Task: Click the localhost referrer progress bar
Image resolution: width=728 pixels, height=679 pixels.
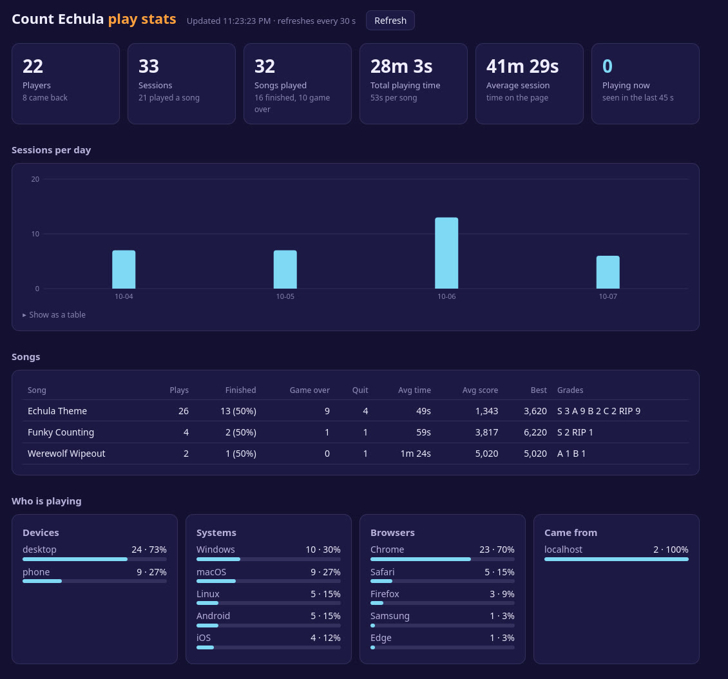Action: [x=616, y=559]
